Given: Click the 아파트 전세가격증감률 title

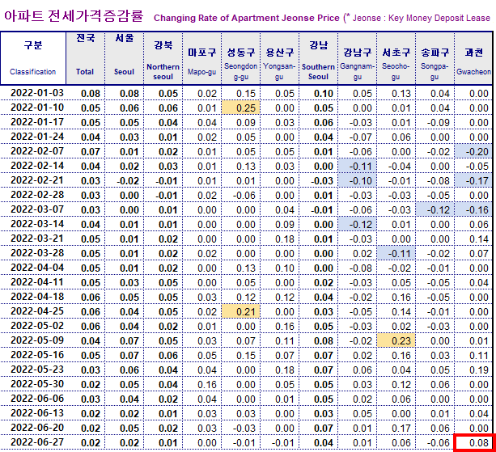Looking at the screenshot, I should 74,16.
